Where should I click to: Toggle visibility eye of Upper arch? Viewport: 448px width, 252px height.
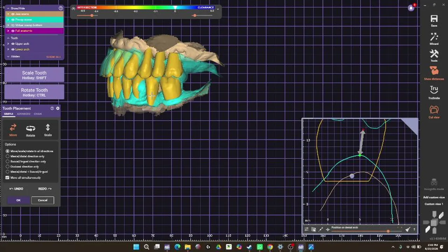[13, 44]
